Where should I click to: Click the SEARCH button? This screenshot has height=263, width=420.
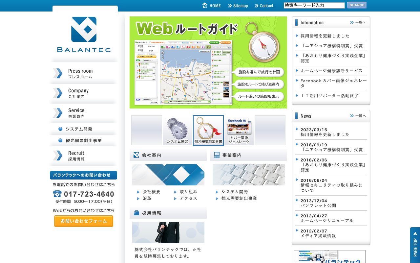point(357,5)
